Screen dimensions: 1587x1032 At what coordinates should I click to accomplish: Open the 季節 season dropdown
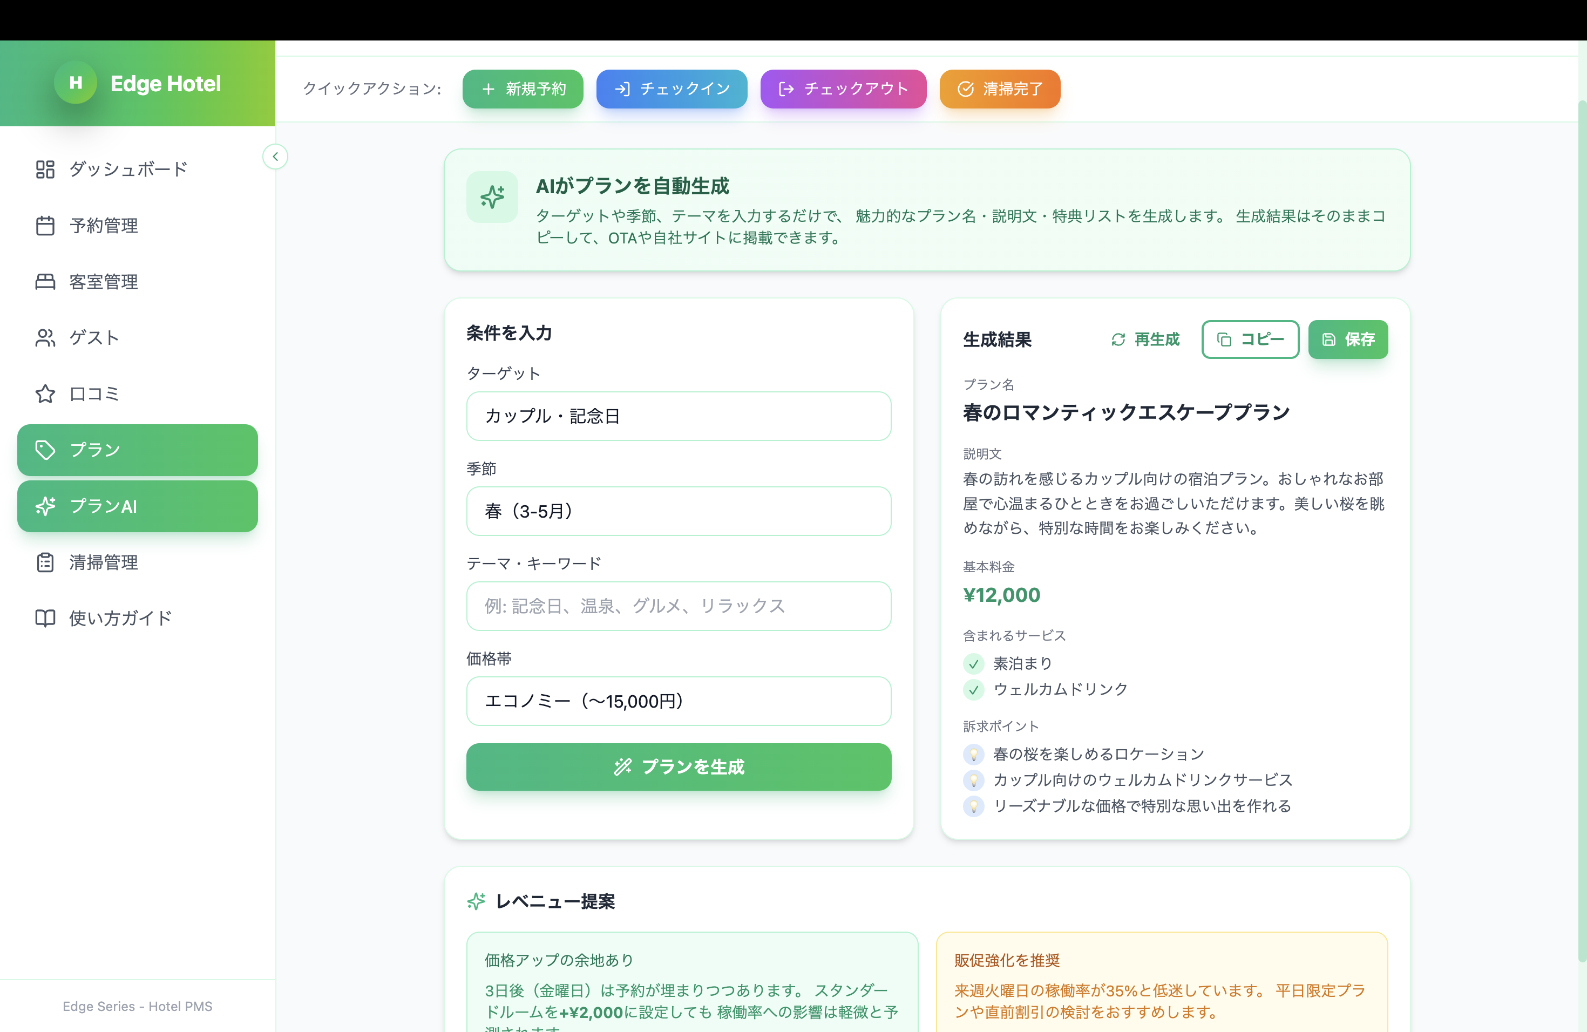coord(678,511)
